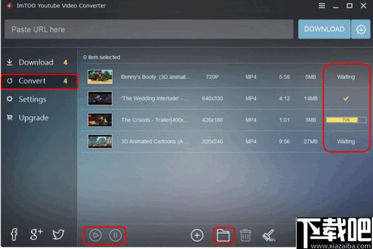Click the broom clear list icon
373x249 pixels.
coord(268,235)
